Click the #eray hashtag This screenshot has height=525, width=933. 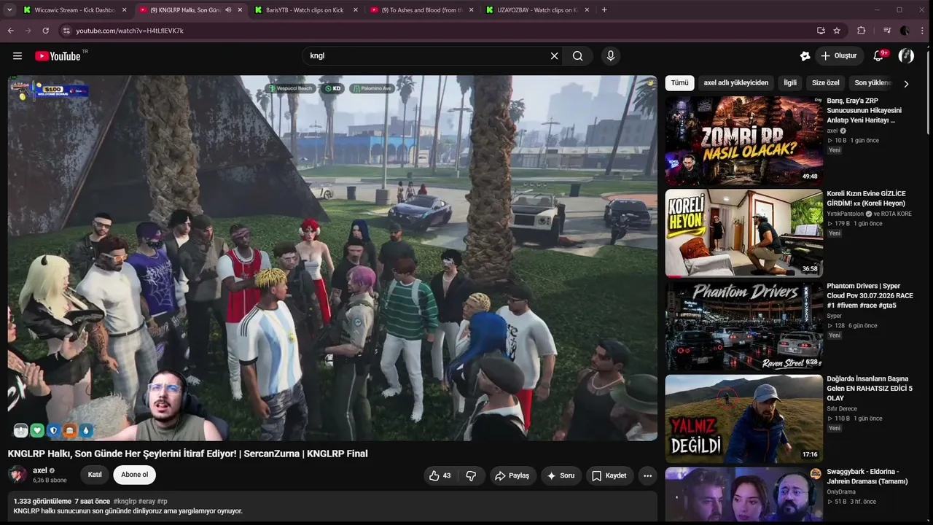[x=147, y=502]
